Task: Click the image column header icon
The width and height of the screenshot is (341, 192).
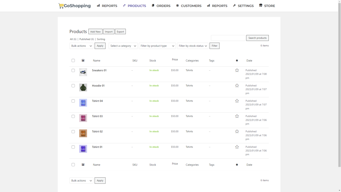Action: (x=83, y=60)
